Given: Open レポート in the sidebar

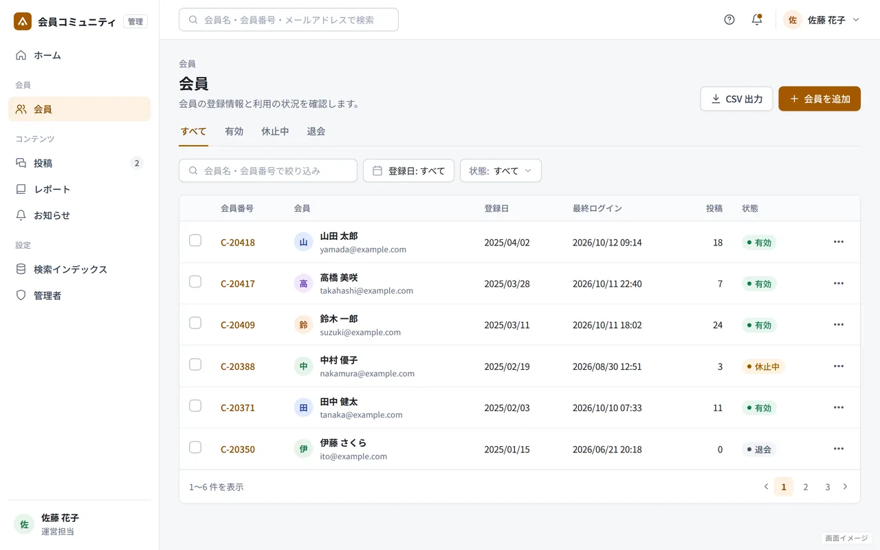Looking at the screenshot, I should [79, 189].
